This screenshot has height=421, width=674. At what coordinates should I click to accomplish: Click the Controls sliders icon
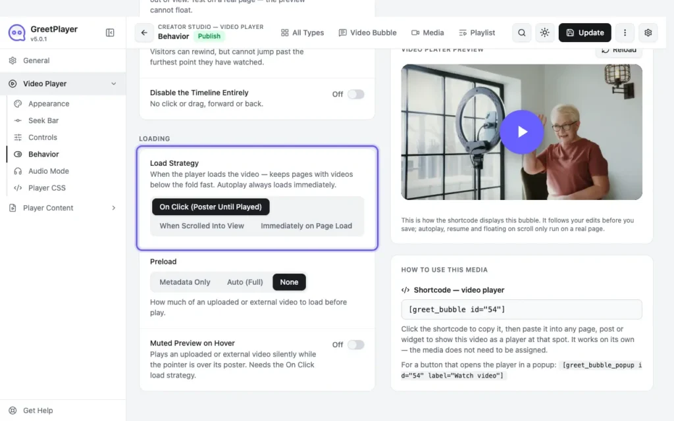click(18, 137)
